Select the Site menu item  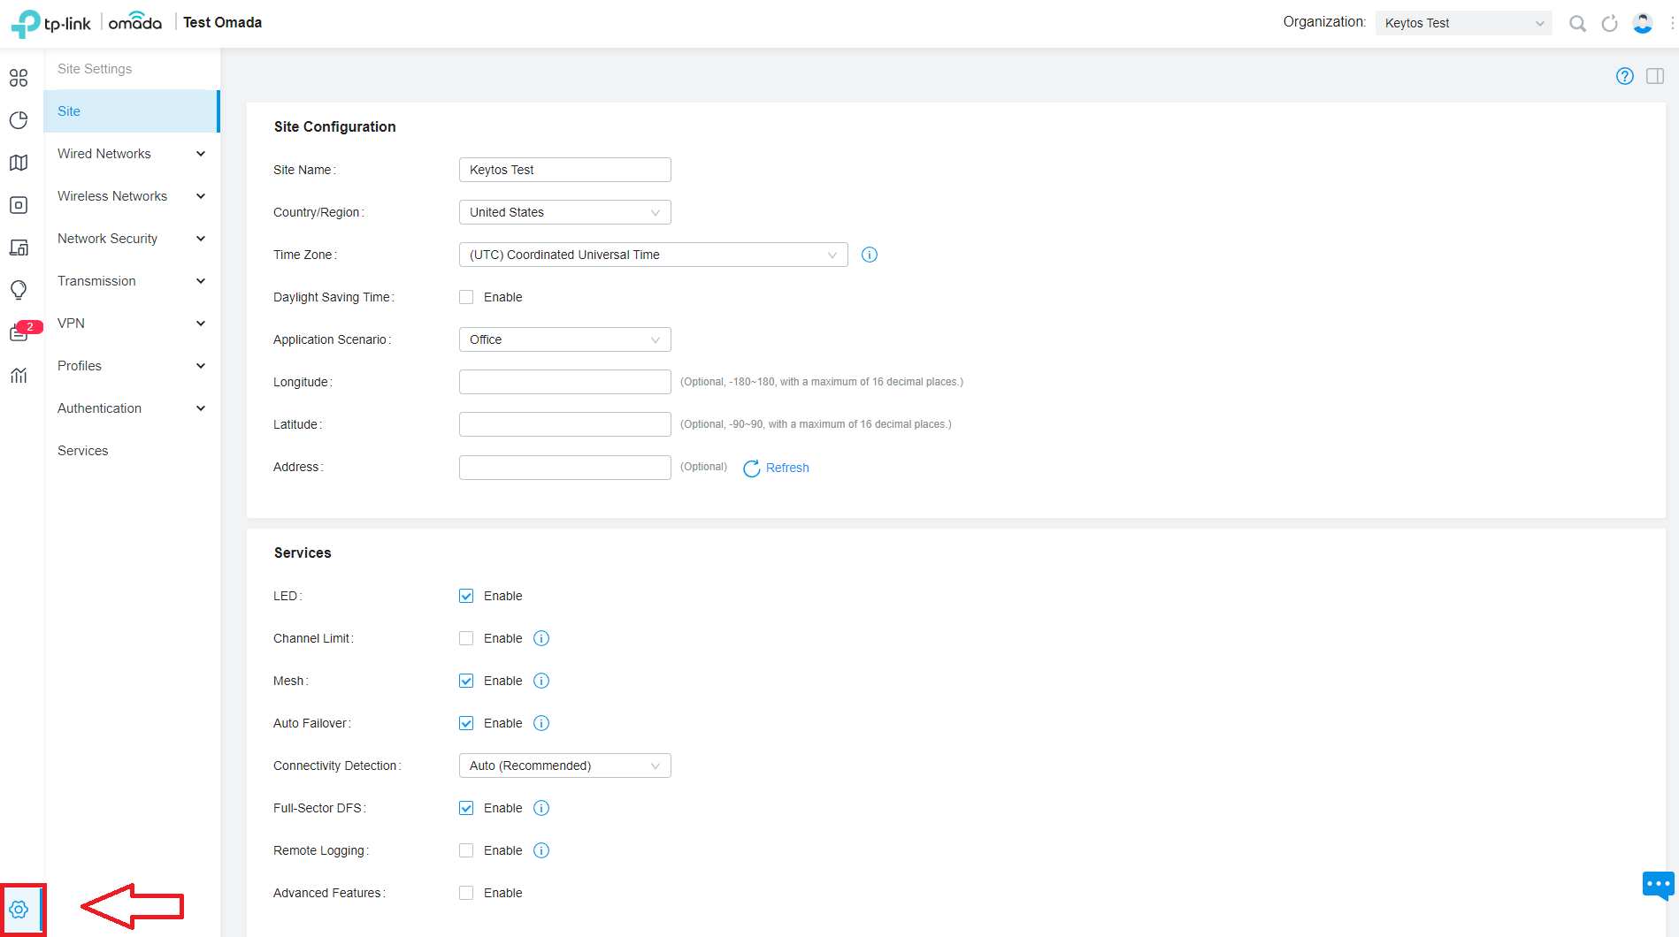click(x=132, y=111)
